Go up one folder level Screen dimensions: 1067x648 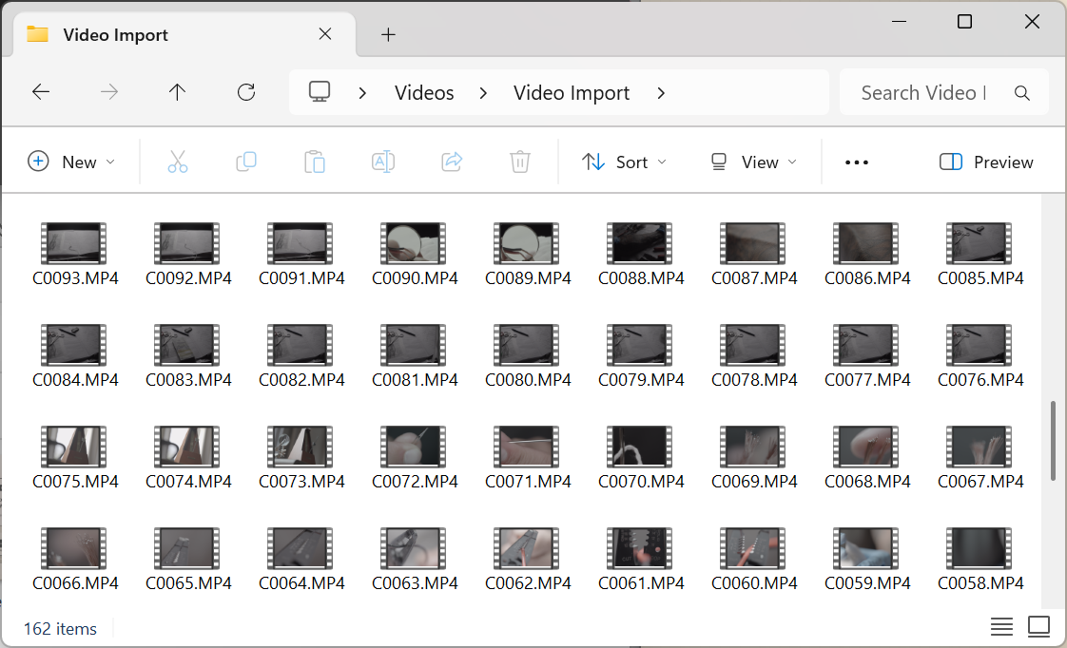pyautogui.click(x=177, y=91)
